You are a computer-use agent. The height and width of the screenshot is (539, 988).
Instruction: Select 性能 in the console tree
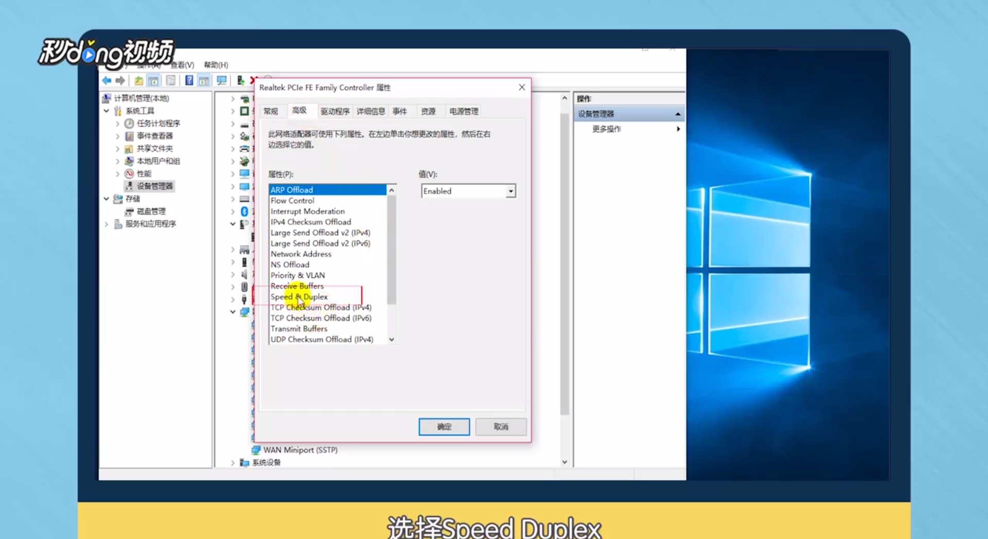(x=144, y=173)
